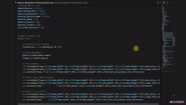
Task: Open the More Actions ellipsis menu
Action: 171,3
